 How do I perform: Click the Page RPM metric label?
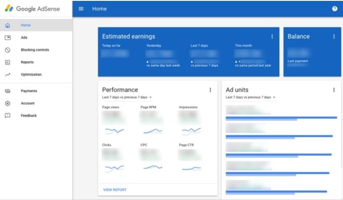coord(149,107)
